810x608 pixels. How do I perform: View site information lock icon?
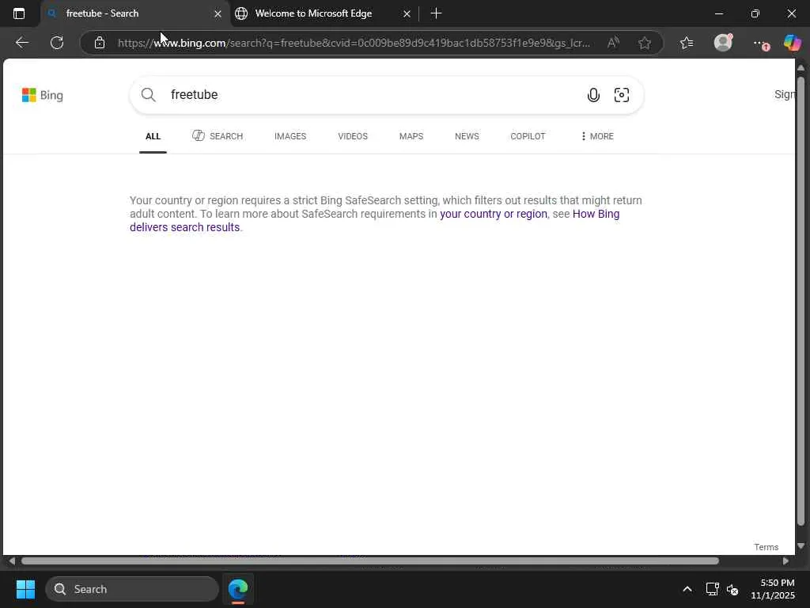[99, 43]
